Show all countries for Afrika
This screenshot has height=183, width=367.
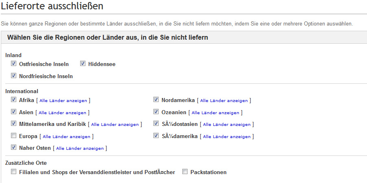coord(63,100)
